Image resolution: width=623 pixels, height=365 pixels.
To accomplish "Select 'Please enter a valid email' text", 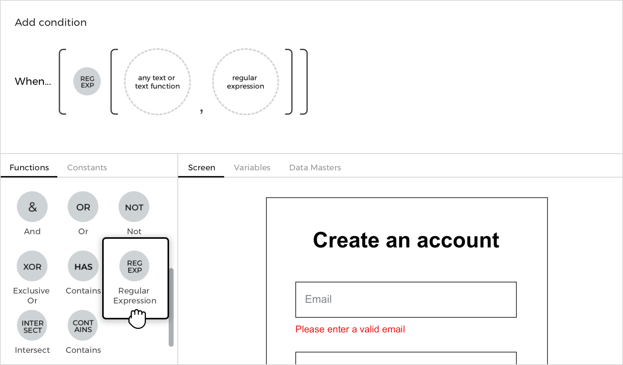I will tap(350, 329).
